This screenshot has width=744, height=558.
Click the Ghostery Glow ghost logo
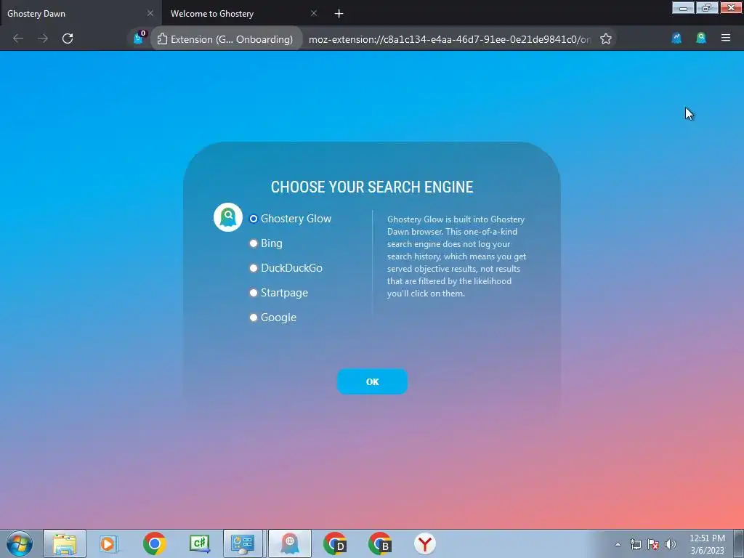tap(227, 217)
